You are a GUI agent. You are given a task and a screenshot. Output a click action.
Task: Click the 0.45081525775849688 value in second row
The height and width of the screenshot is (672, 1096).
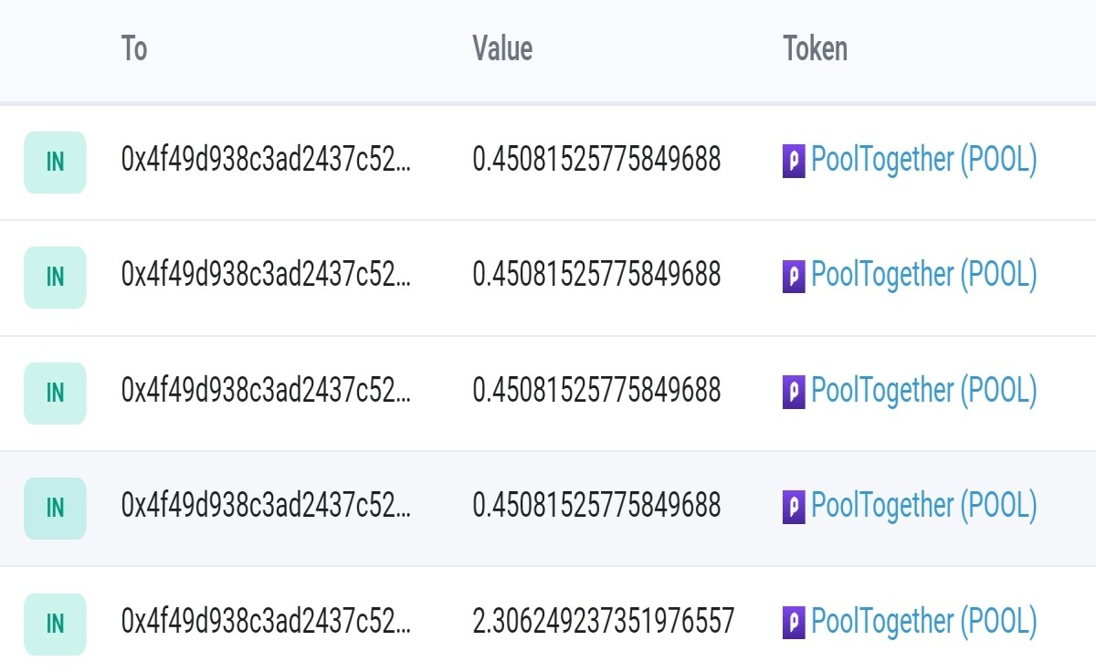click(x=596, y=276)
